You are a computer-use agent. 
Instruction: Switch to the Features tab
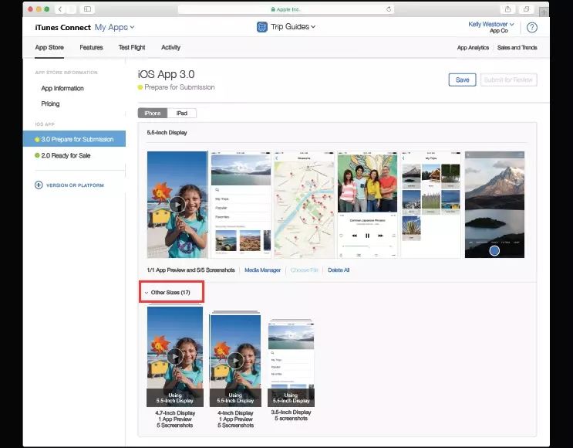[x=91, y=48]
